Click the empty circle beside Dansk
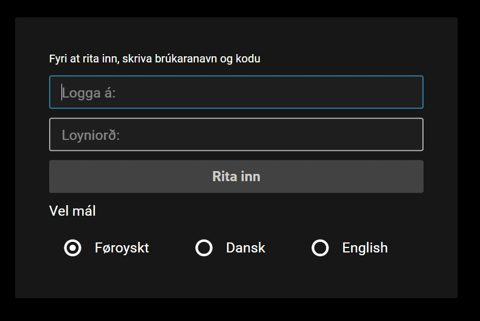Image resolution: width=480 pixels, height=321 pixels. pyautogui.click(x=204, y=247)
